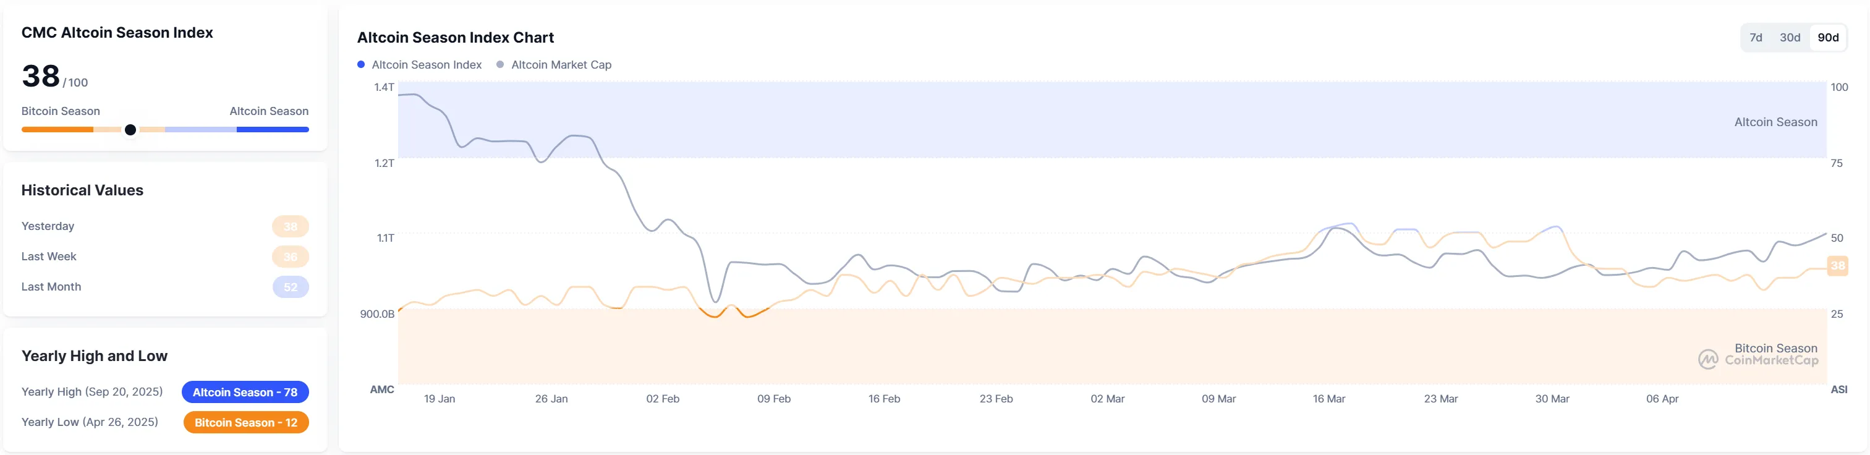Select the 90d time range tab
The width and height of the screenshot is (1870, 455).
point(1828,38)
